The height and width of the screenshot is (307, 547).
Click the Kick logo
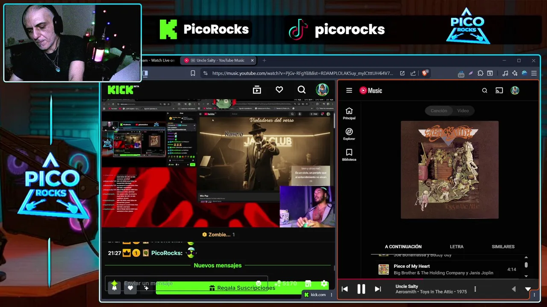pos(123,90)
